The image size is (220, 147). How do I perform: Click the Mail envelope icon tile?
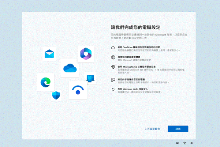[49, 54]
